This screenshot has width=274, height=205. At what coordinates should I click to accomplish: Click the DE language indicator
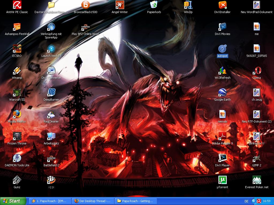(246, 201)
